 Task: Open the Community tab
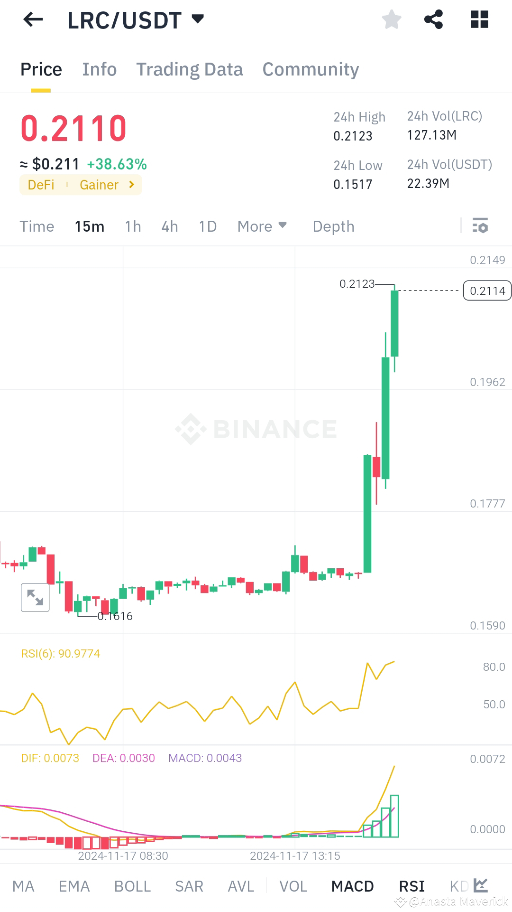pos(310,69)
